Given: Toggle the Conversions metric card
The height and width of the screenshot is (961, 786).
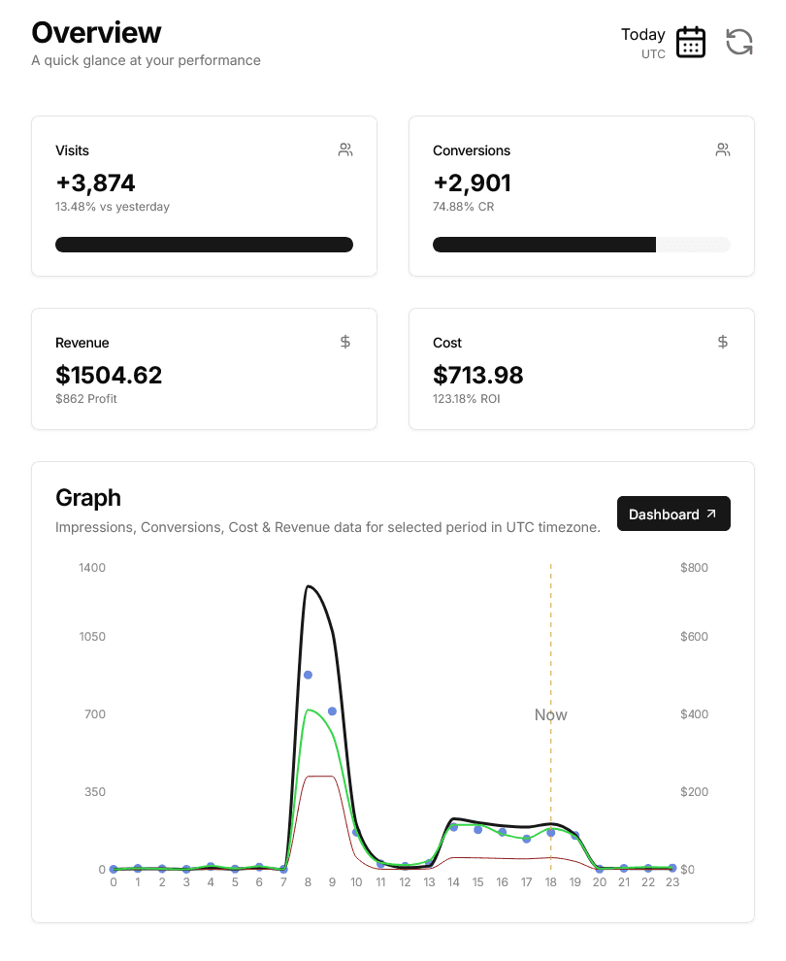Looking at the screenshot, I should click(580, 195).
